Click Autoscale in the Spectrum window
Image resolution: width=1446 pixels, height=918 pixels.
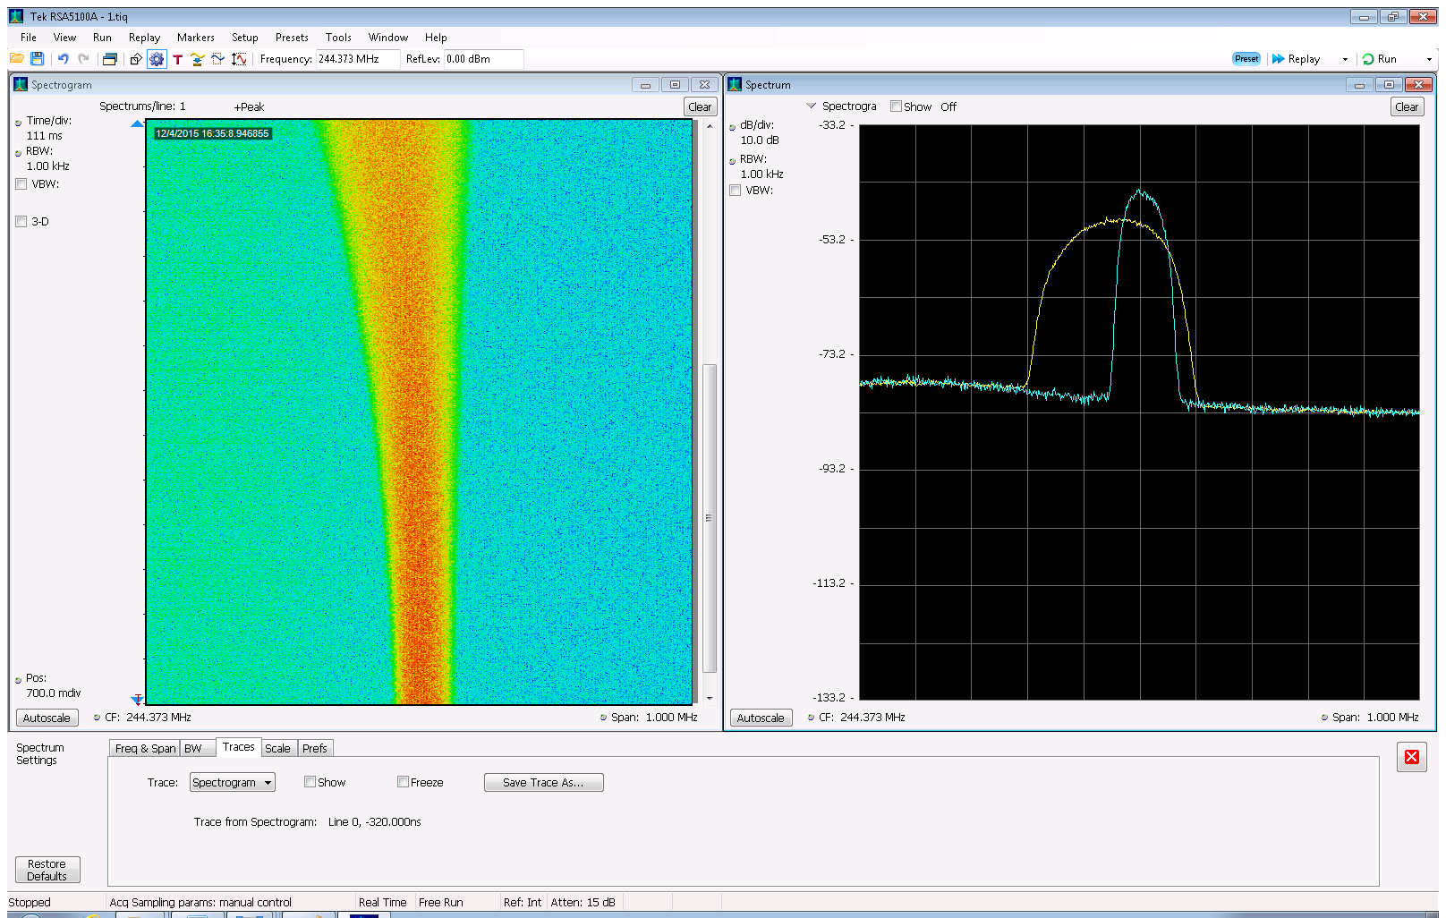coord(761,718)
